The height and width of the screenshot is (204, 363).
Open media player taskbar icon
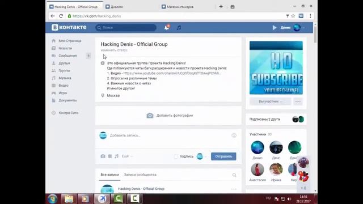click(x=85, y=199)
